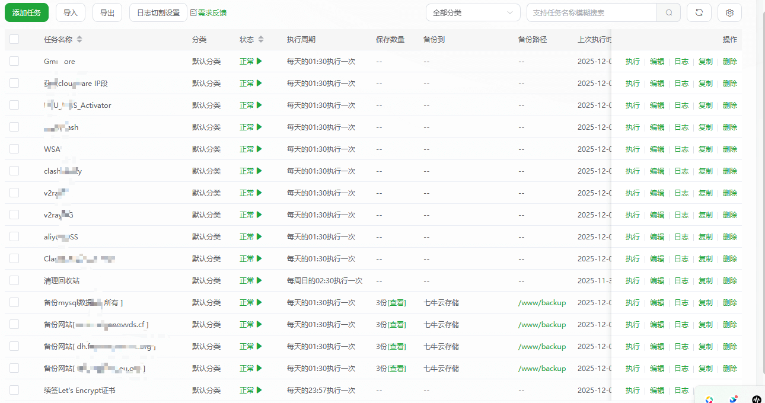Click 日志切割设置 button
The width and height of the screenshot is (765, 403).
pyautogui.click(x=158, y=12)
